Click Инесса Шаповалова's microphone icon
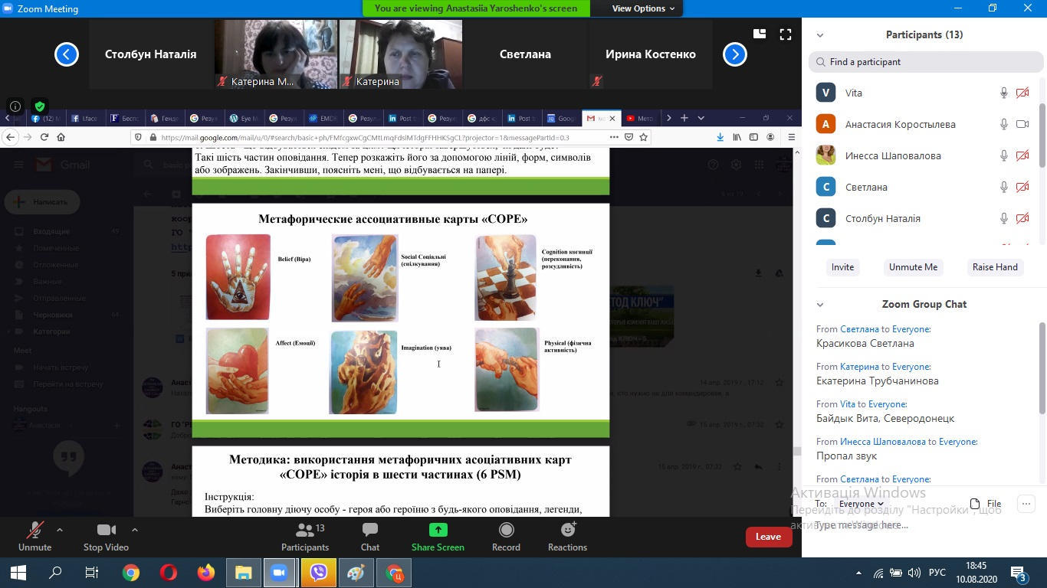Image resolution: width=1047 pixels, height=588 pixels. (1003, 155)
